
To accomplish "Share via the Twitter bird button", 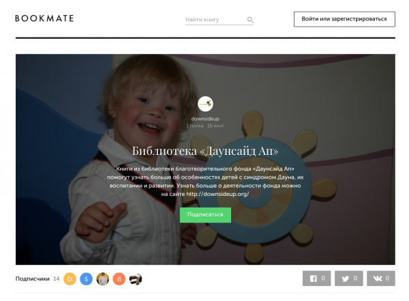I will [x=349, y=278].
